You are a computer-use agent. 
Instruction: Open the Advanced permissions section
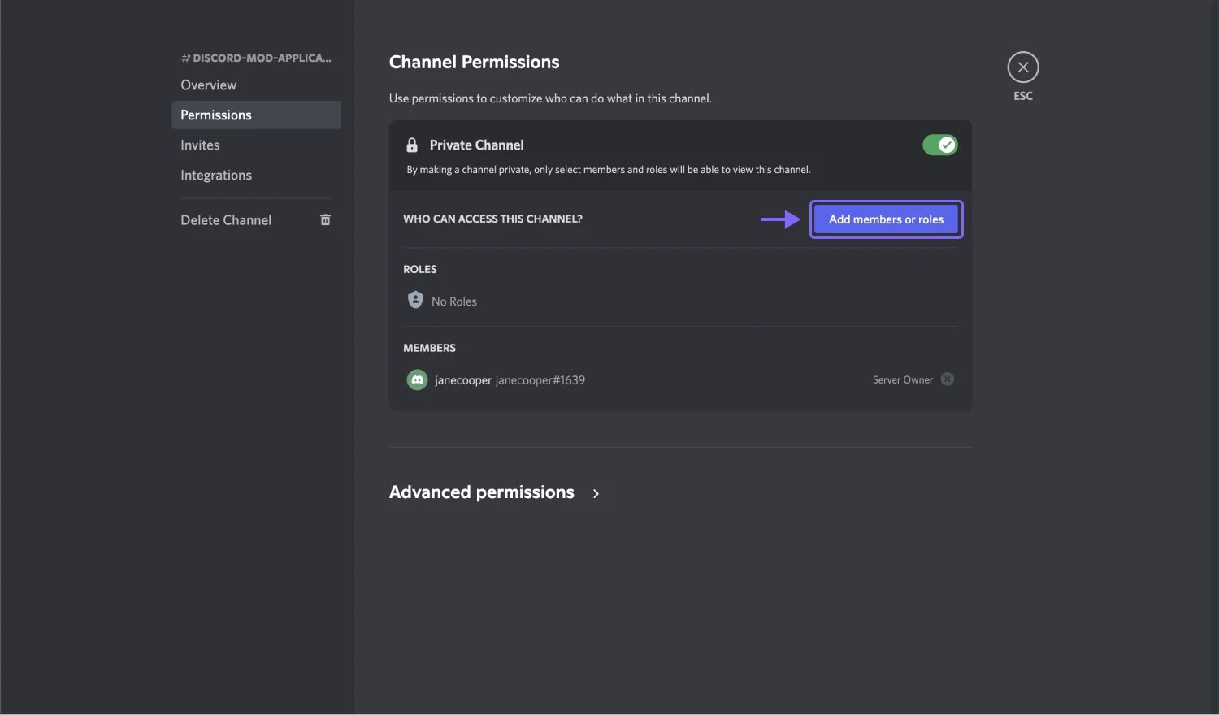[481, 492]
